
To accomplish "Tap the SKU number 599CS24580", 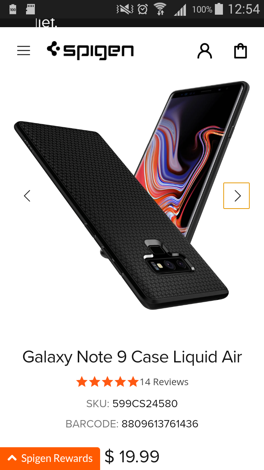I will (145, 404).
